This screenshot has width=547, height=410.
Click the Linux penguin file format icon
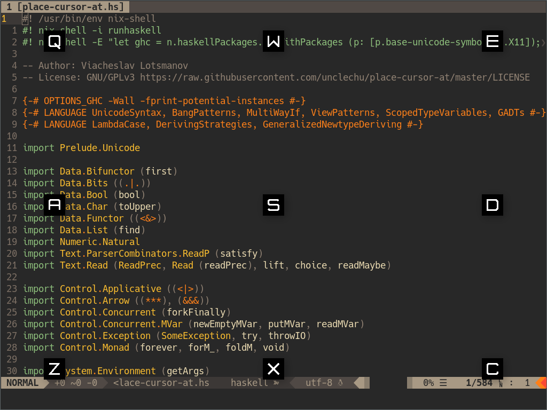tap(340, 383)
